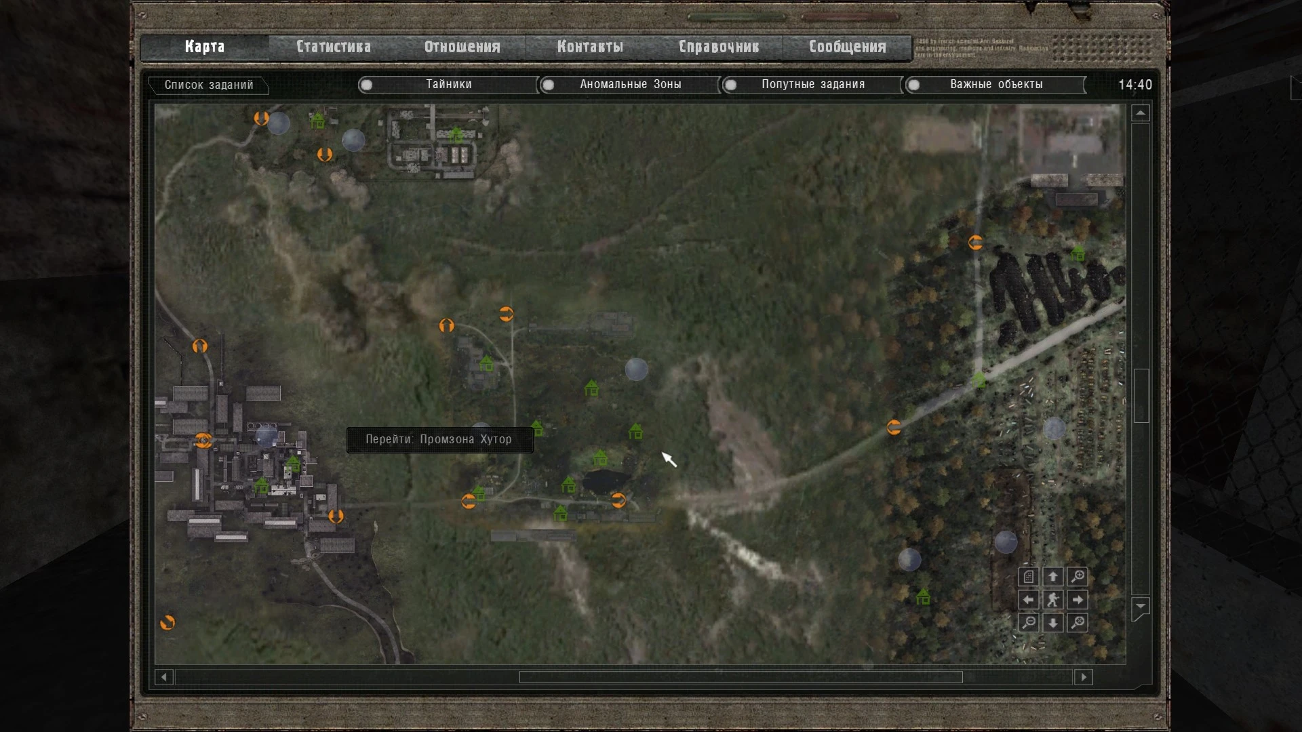Screen dimensions: 1302x732
Task: Toggle the Попутные задания map filter
Action: tap(812, 85)
